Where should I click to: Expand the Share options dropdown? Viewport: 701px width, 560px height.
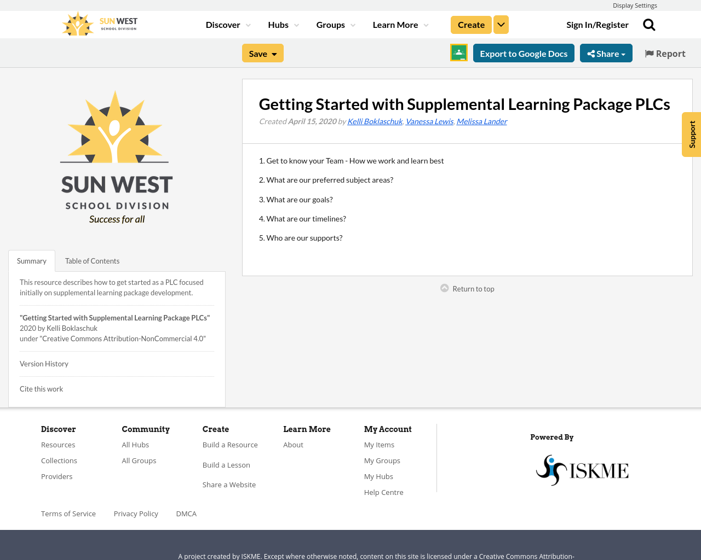(x=606, y=52)
